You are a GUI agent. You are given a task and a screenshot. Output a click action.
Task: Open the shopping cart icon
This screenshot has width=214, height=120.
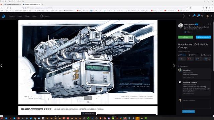click(x=202, y=16)
